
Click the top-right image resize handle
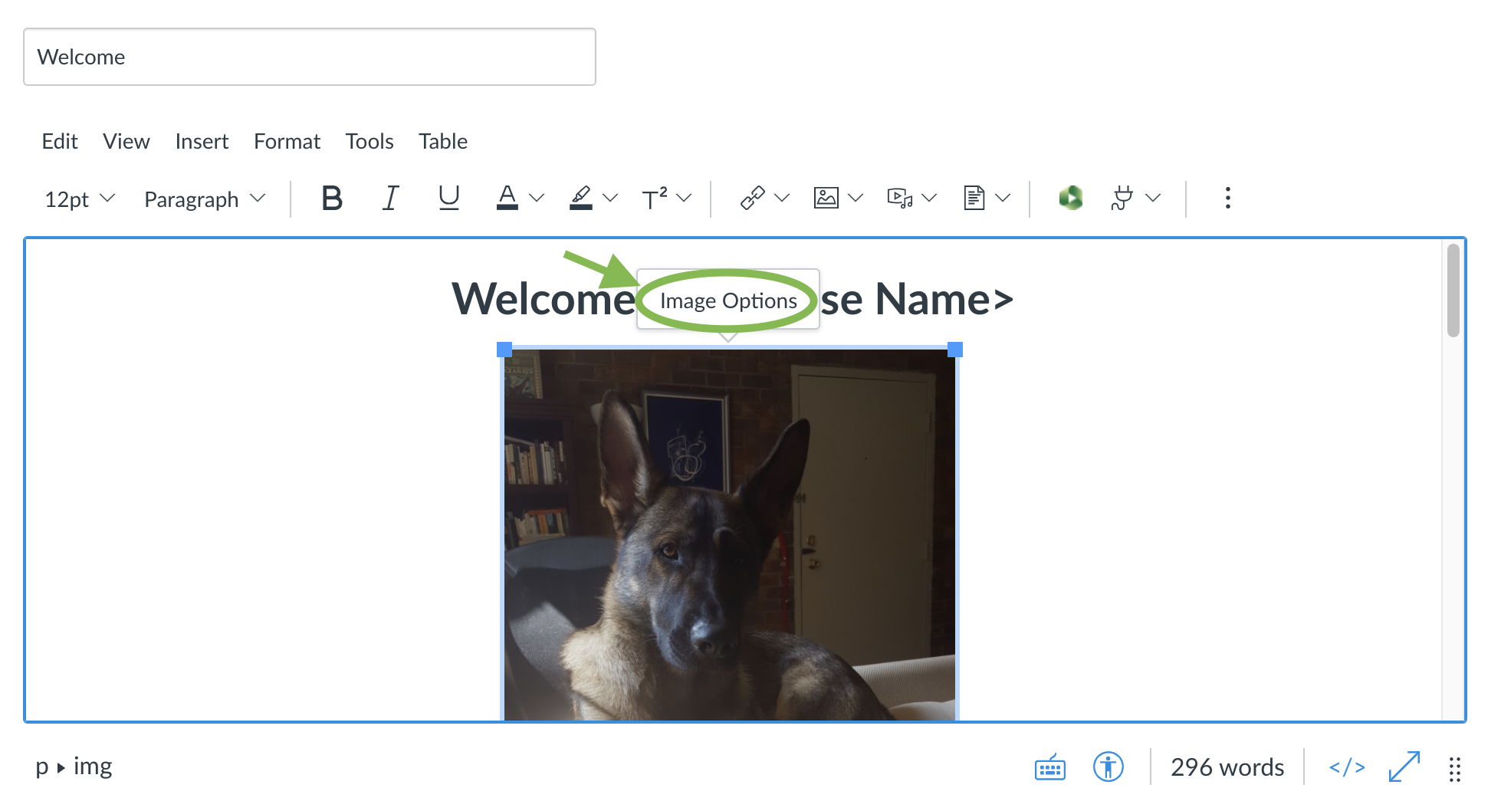955,350
